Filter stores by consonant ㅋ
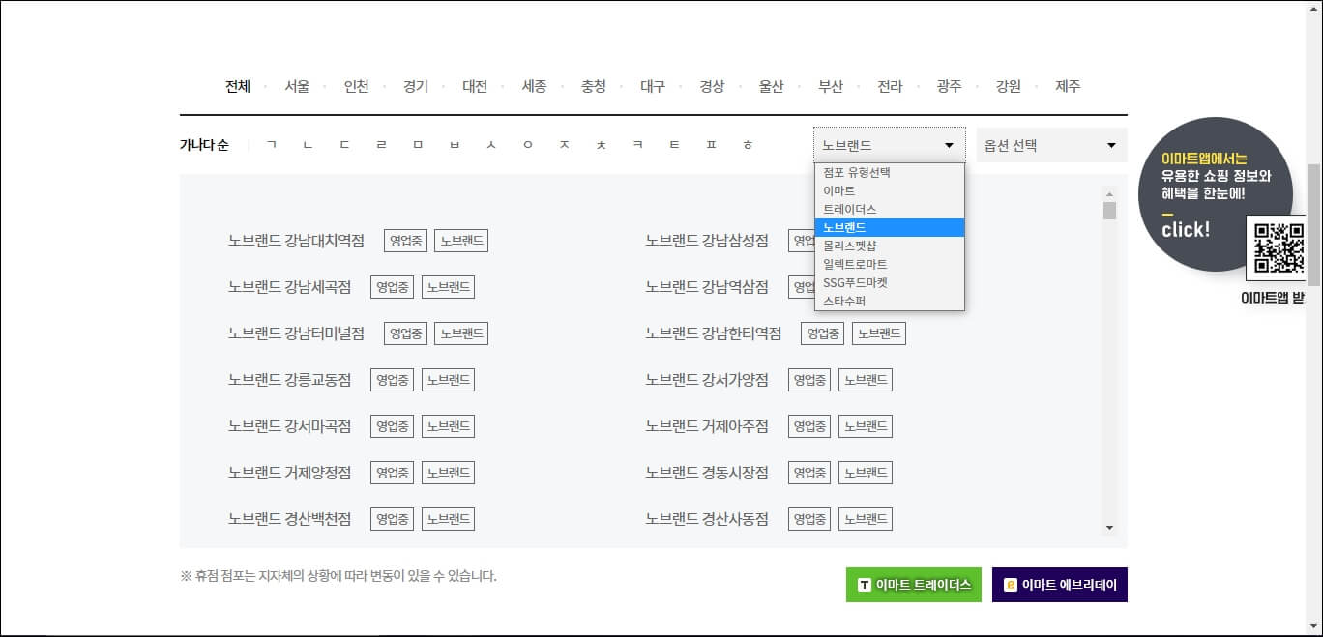Viewport: 1323px width, 637px height. [x=637, y=145]
